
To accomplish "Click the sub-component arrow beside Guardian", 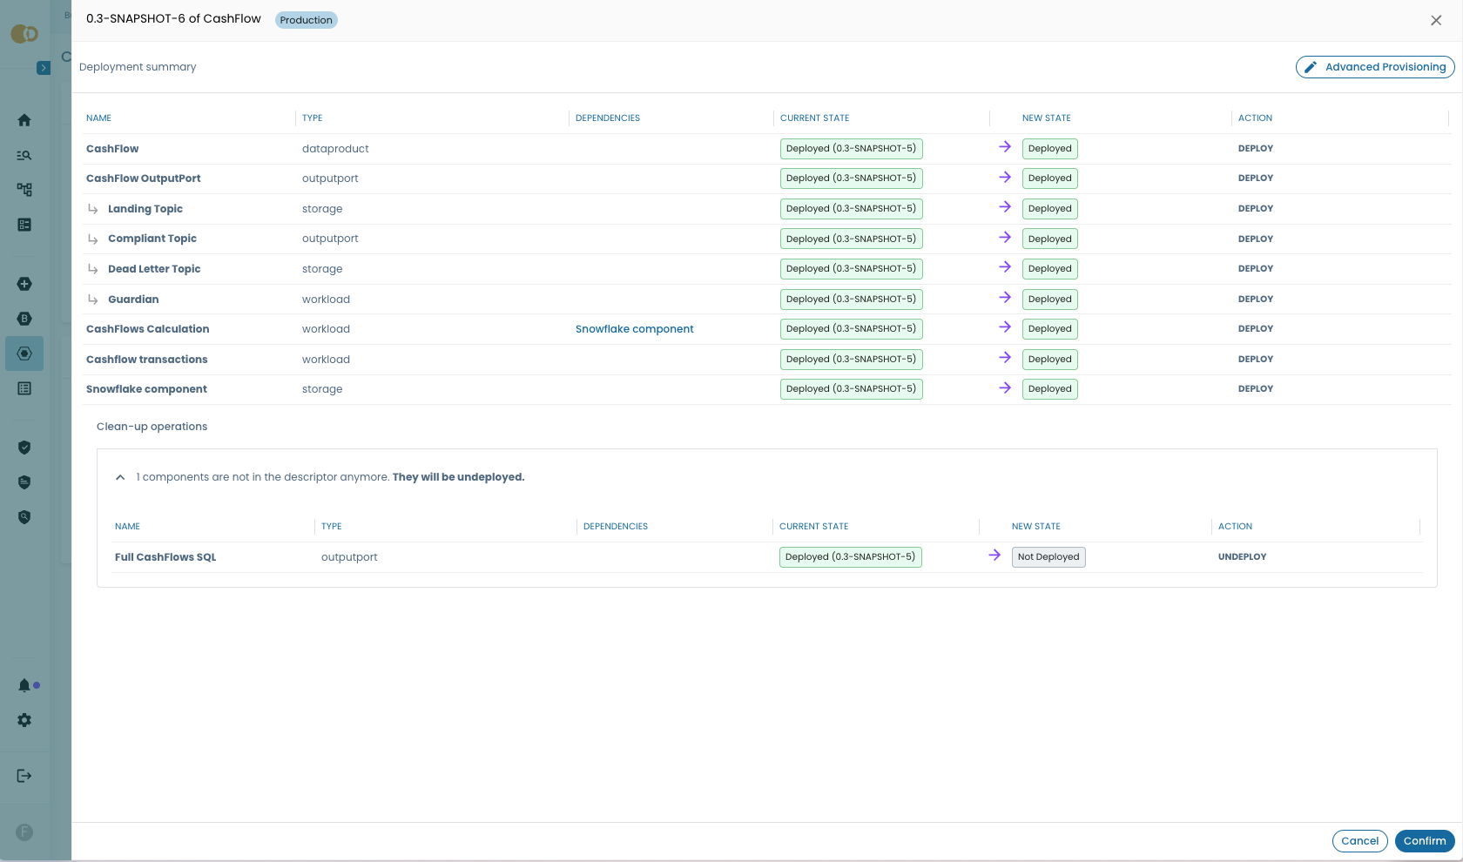I will 93,300.
